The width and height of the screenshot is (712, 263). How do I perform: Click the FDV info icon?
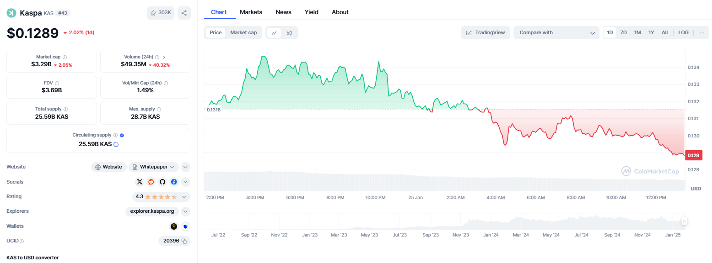pos(57,83)
